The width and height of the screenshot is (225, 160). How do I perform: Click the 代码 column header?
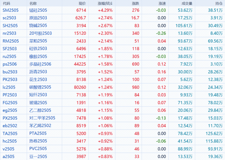[6, 4]
